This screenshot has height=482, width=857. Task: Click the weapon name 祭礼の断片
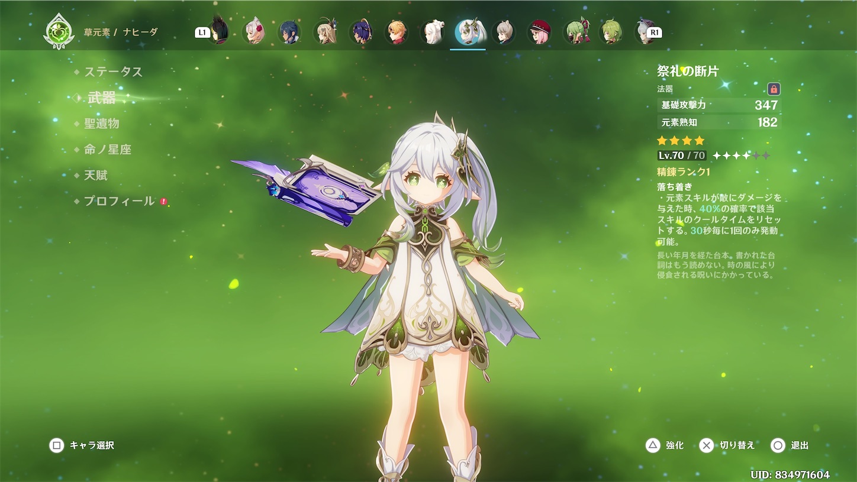coord(688,71)
